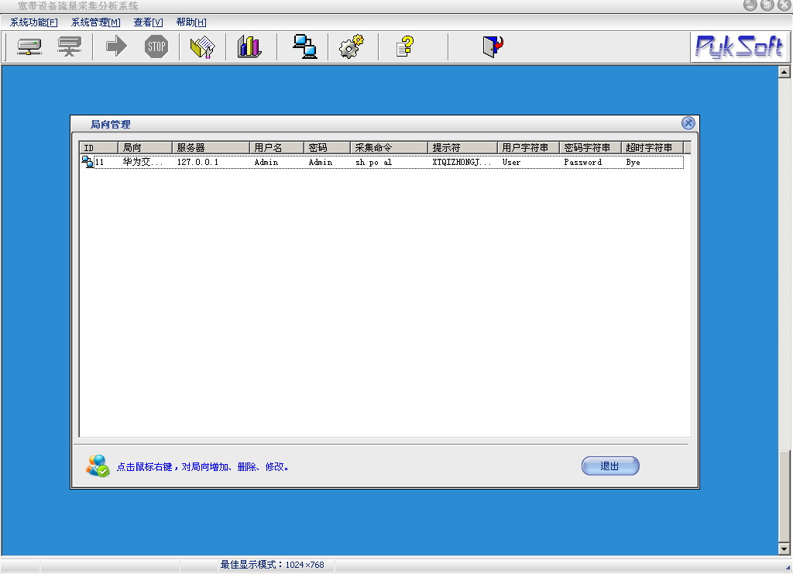The image size is (793, 574).
Task: Open the 查看 menu
Action: 148,22
